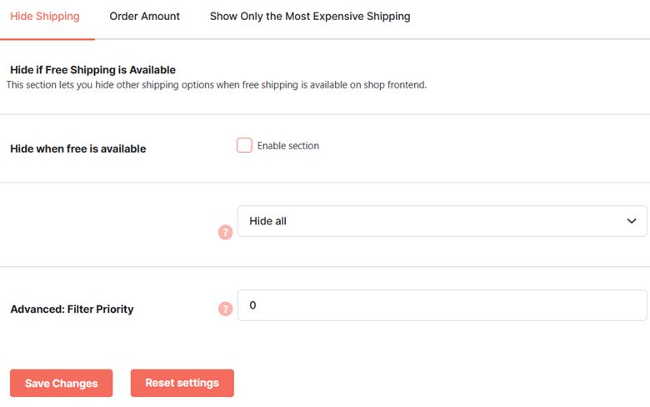Image resolution: width=650 pixels, height=407 pixels.
Task: Open the Order Amount tab
Action: tap(145, 16)
